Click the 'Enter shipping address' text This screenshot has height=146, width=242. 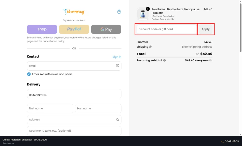pyautogui.click(x=197, y=47)
